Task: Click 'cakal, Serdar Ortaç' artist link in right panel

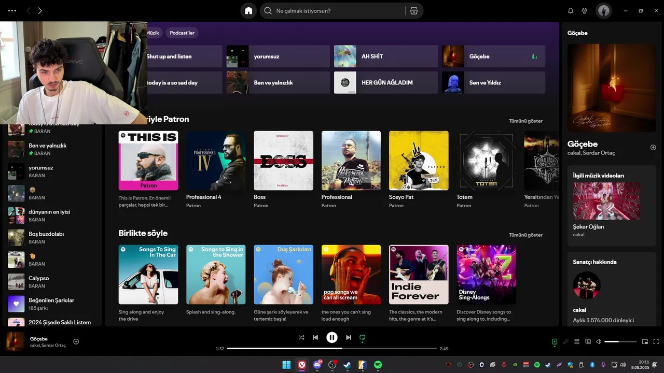Action: pyautogui.click(x=591, y=153)
